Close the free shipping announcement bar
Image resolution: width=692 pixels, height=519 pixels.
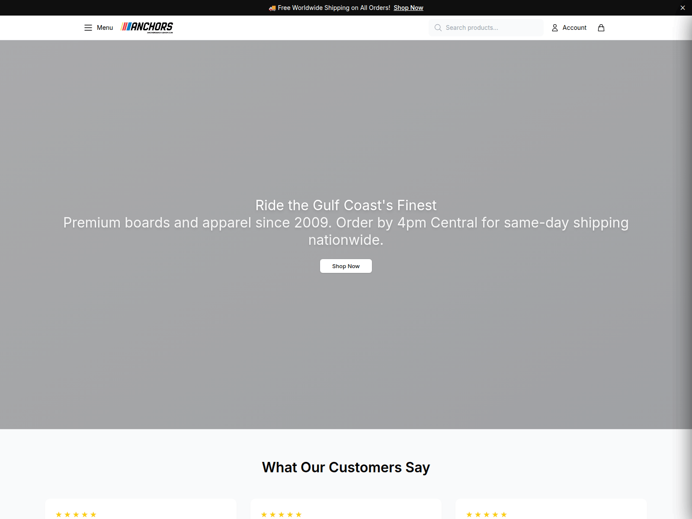pos(682,8)
